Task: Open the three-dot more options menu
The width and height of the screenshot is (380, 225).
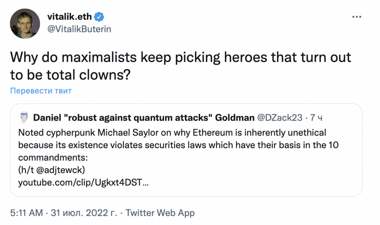Action: click(x=357, y=17)
